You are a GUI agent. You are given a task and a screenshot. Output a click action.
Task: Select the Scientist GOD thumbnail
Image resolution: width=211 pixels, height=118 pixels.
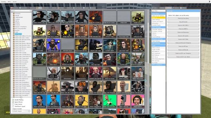[124, 59]
